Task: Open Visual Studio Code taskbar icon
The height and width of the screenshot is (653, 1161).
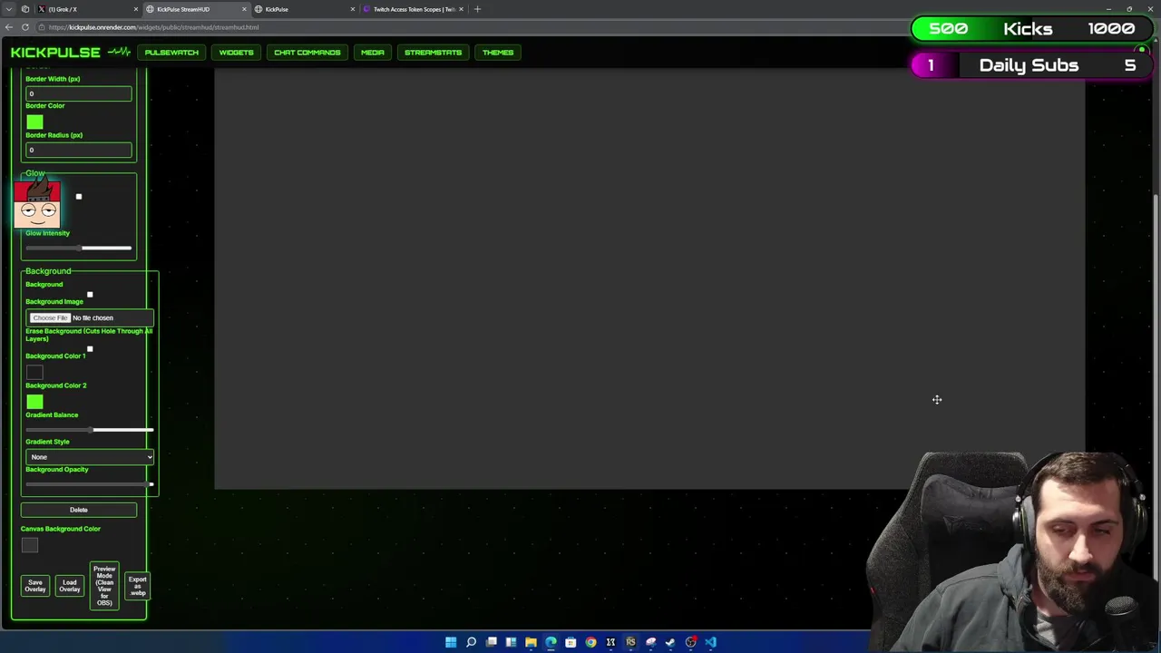Action: (710, 642)
